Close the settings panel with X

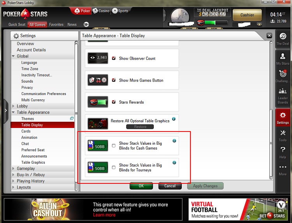point(269,35)
